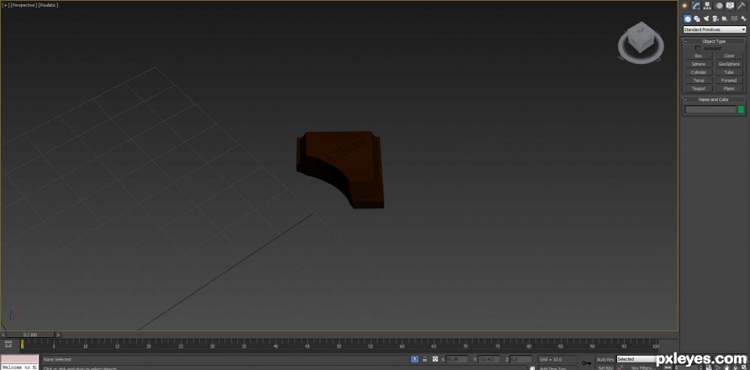Open the green object color swatch
Screen dimensions: 750x370
(x=741, y=109)
